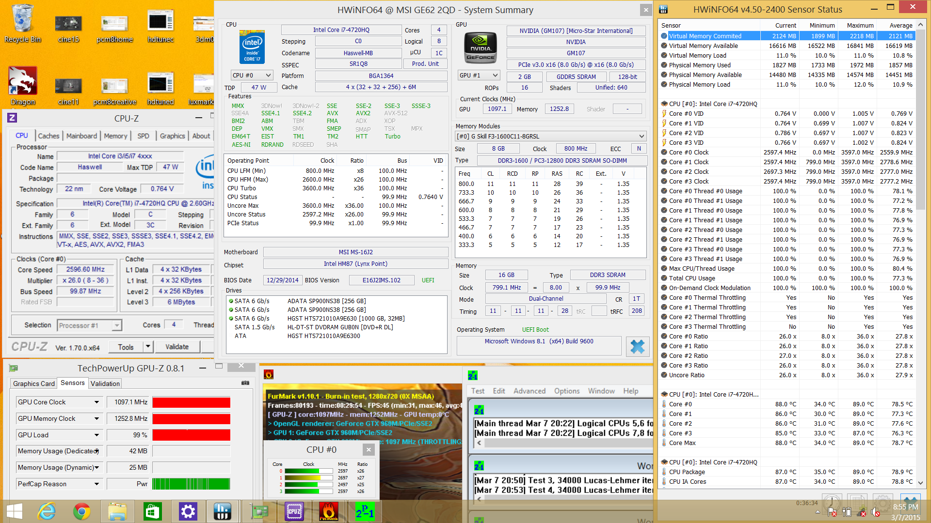
Task: Click the NVIDIA GeForce logo
Action: point(481,48)
